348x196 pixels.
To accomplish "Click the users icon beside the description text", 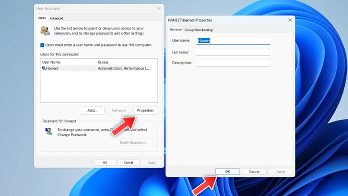I will (x=45, y=30).
